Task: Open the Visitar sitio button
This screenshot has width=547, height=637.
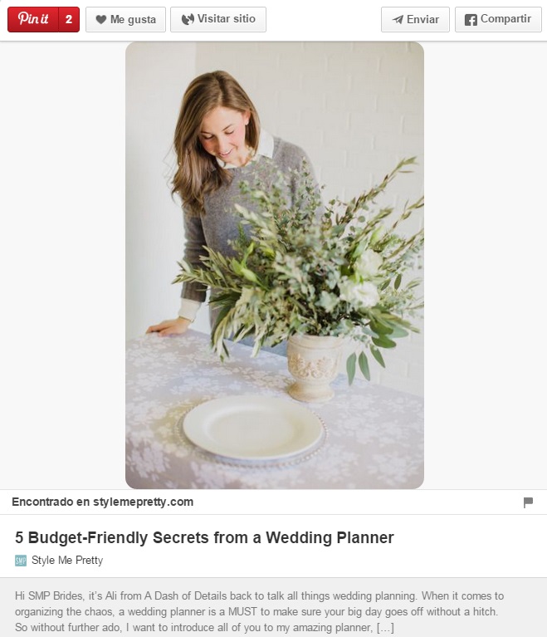Action: [x=218, y=19]
